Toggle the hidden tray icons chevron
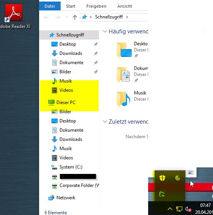 [170, 209]
